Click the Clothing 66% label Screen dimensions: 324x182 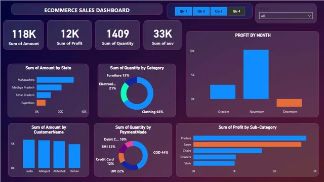(152, 112)
